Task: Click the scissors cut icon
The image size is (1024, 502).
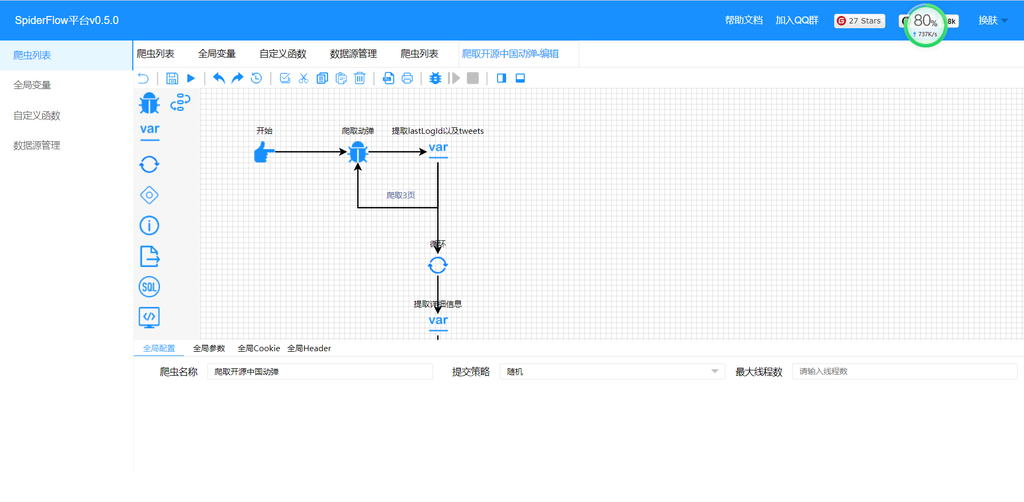Action: pos(303,78)
